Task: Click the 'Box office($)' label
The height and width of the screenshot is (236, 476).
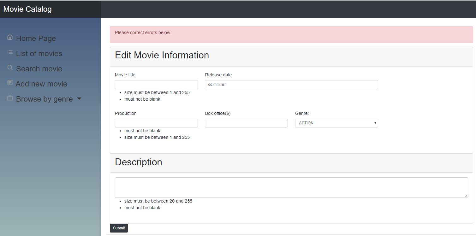Action: (218, 113)
